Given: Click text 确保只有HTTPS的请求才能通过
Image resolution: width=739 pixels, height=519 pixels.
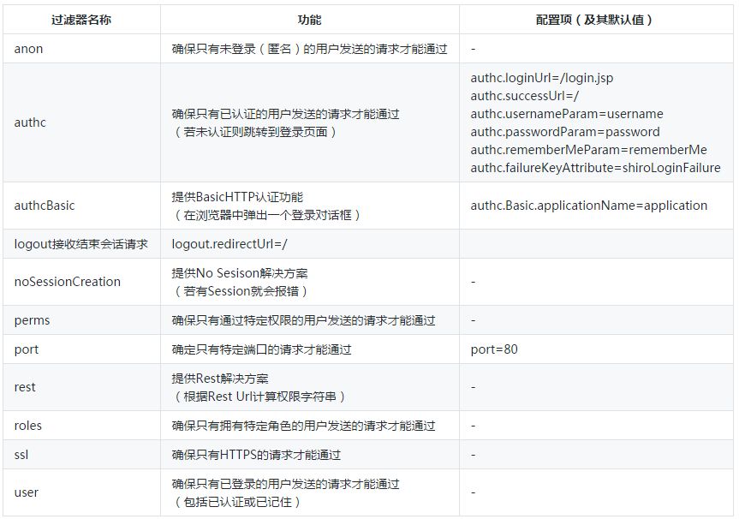Looking at the screenshot, I should coord(256,455).
